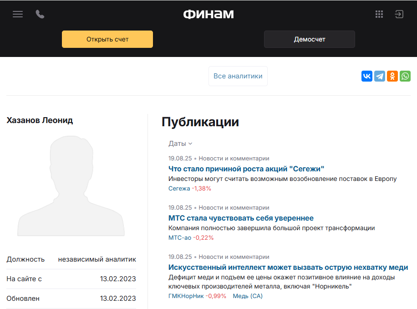Share via Odnoklassniki icon
This screenshot has width=417, height=309.
point(392,76)
